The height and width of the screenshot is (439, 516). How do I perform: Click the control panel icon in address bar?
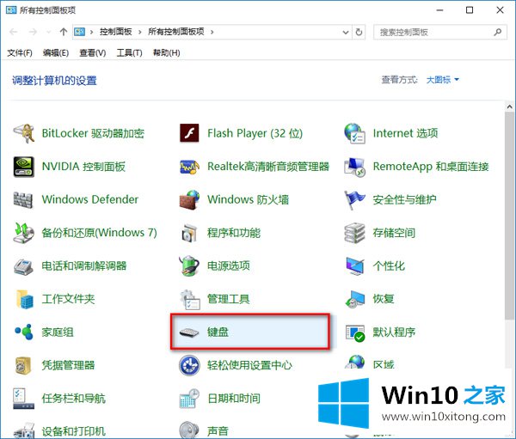tap(79, 32)
